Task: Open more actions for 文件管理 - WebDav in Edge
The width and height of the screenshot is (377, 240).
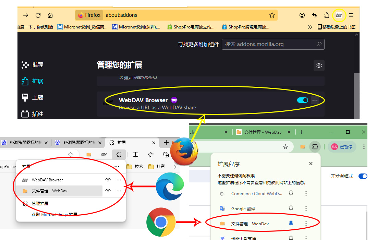Action: 119,191
